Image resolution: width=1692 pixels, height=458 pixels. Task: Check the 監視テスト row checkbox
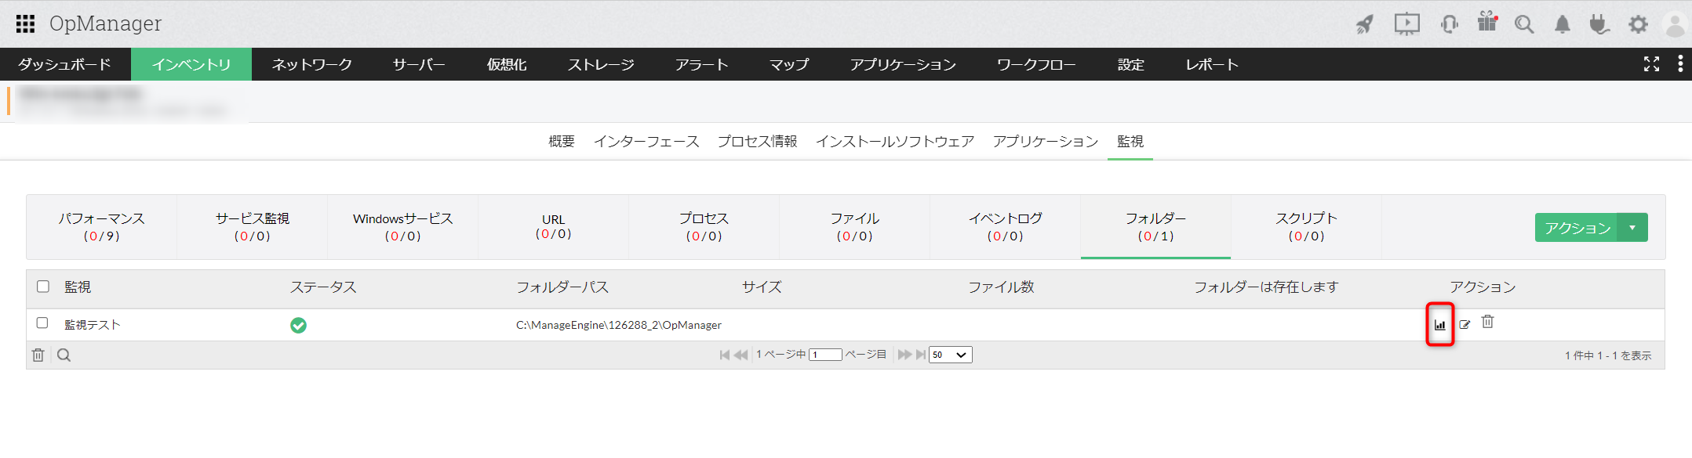(x=42, y=323)
